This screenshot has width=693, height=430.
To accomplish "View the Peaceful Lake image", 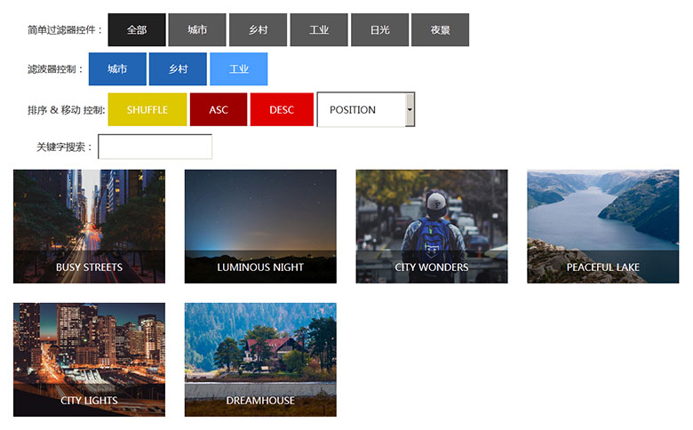I will [x=603, y=227].
